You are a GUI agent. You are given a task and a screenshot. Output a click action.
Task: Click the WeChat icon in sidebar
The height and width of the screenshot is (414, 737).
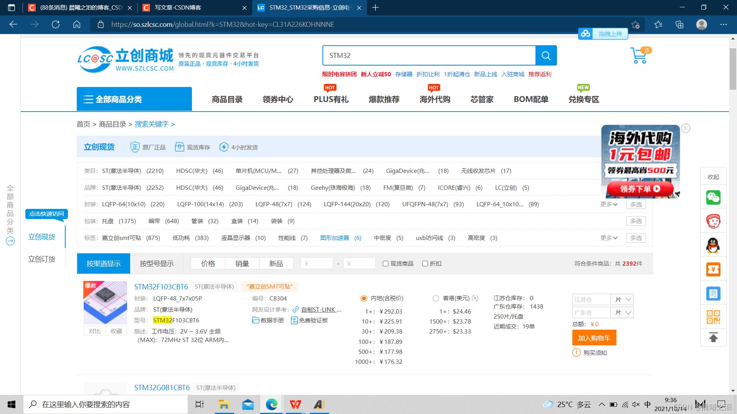click(x=713, y=197)
